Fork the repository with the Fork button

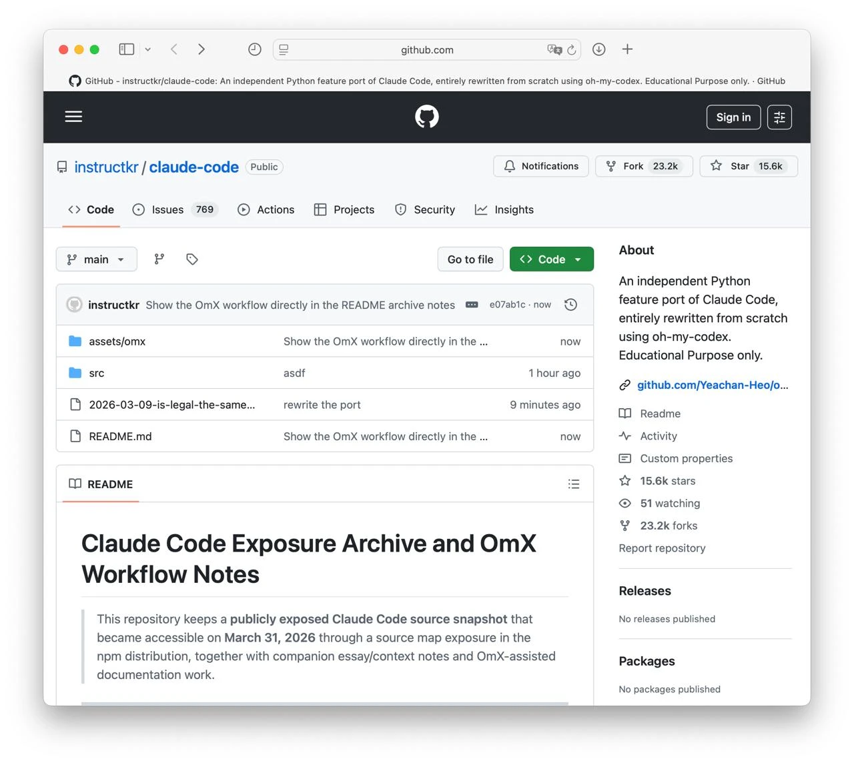coord(645,166)
